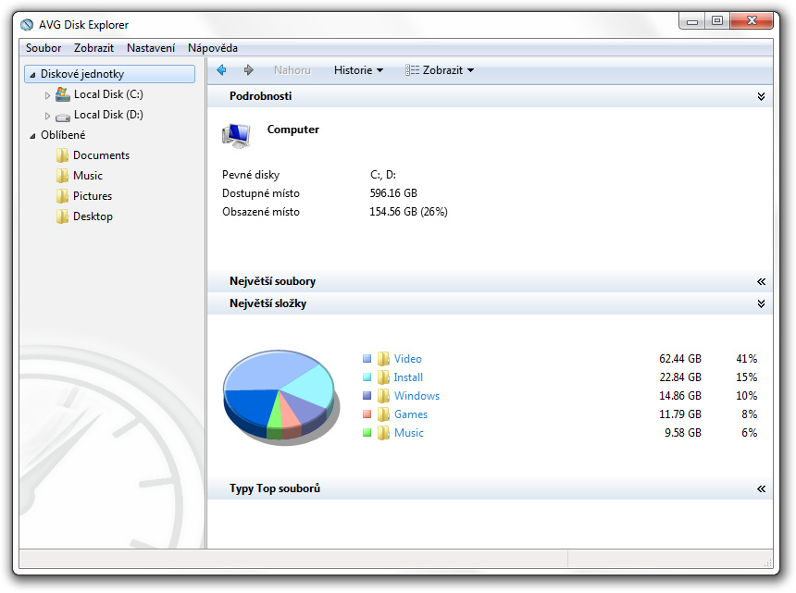Screen dimensions: 796x593
Task: Collapse the Diskové jednotky tree node
Action: 32,75
